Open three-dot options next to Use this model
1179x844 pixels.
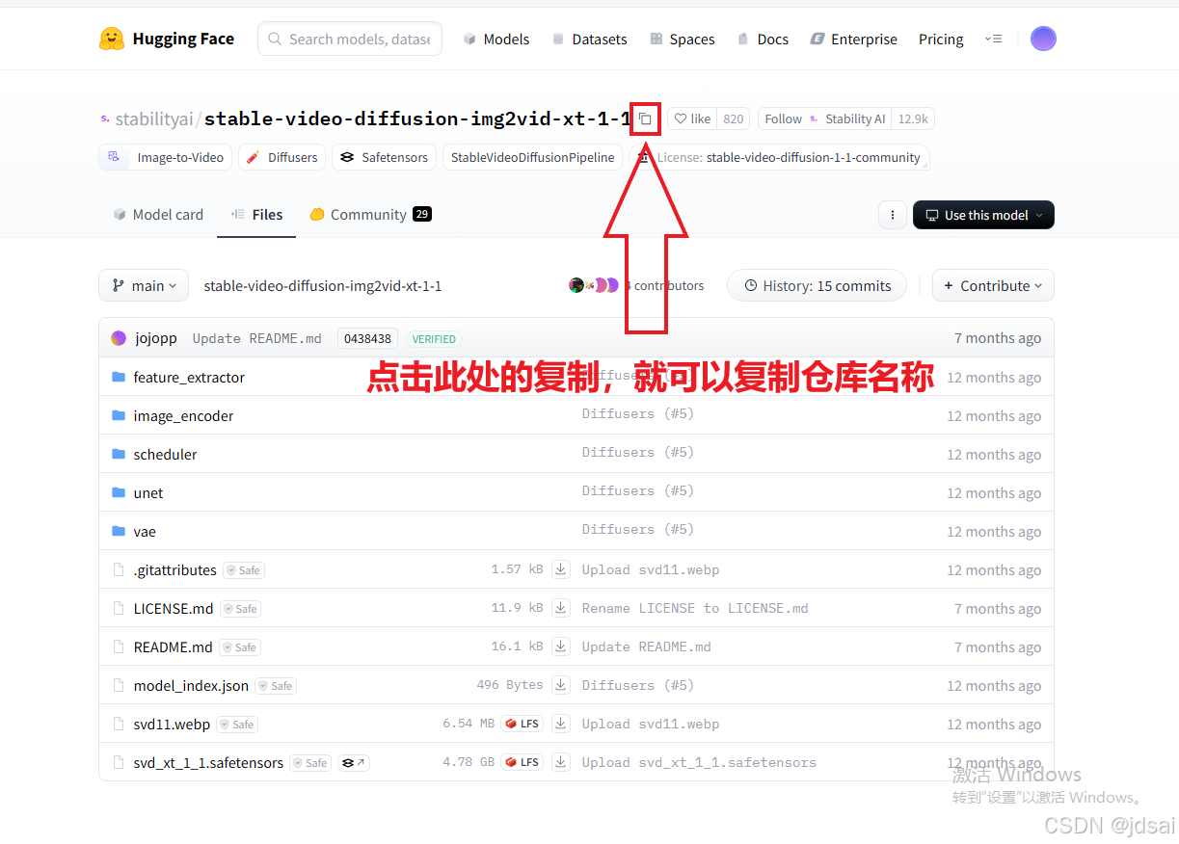[x=893, y=215]
